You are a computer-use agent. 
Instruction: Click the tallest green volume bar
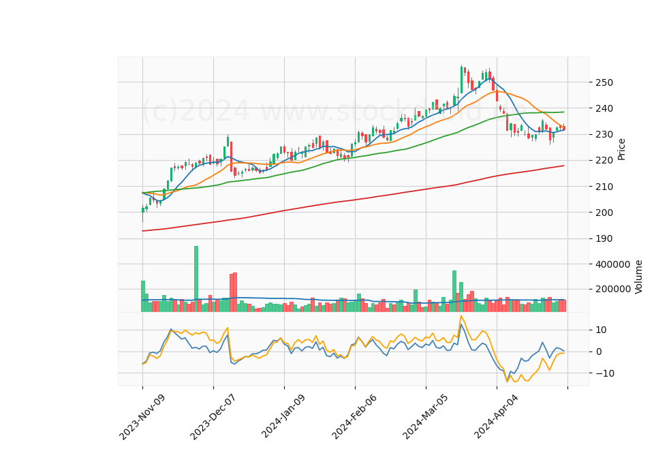click(196, 279)
